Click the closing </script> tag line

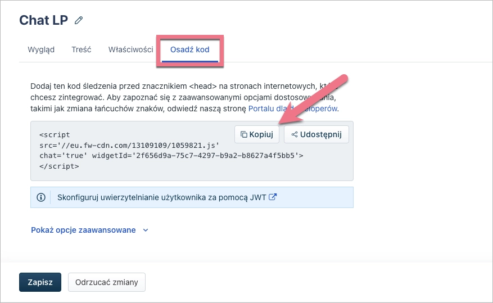coord(59,166)
